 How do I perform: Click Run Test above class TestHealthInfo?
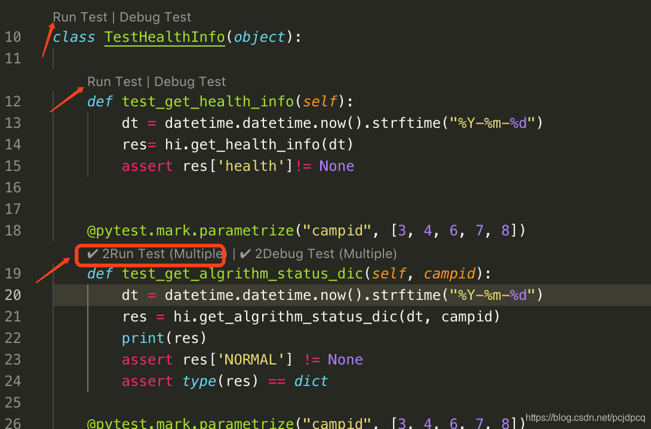(x=80, y=17)
